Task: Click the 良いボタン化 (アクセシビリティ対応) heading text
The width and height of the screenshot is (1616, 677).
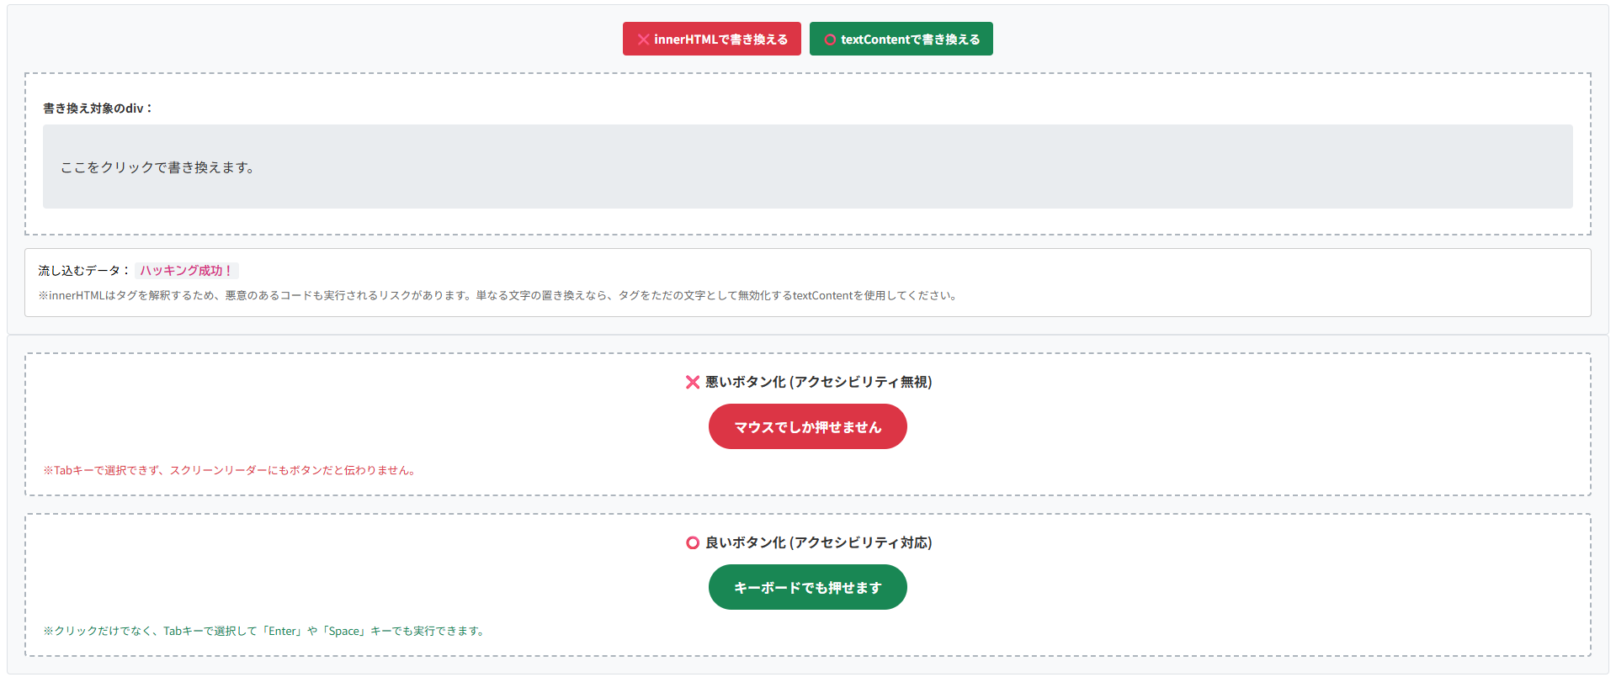Action: click(x=818, y=543)
